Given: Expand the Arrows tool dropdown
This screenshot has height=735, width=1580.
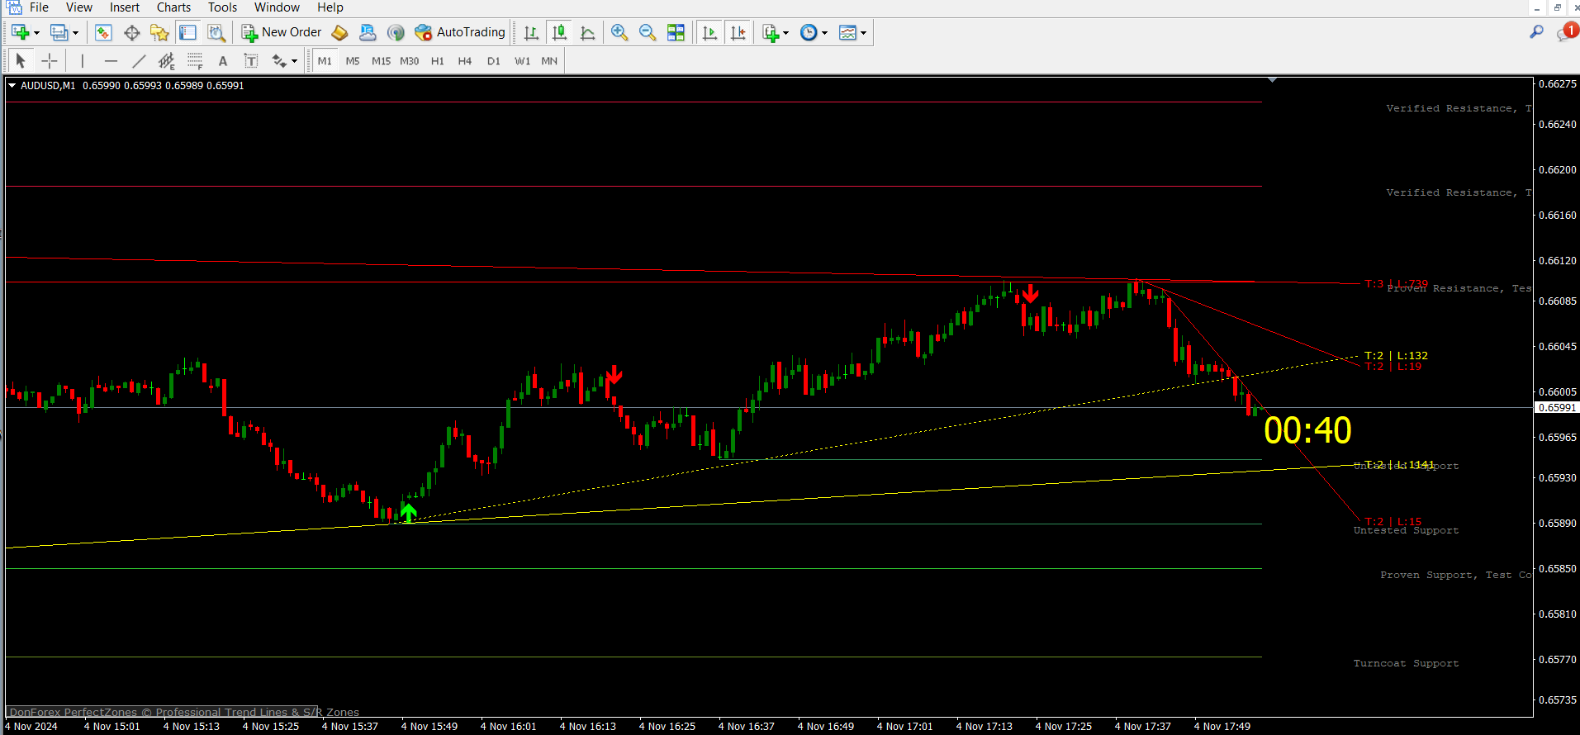Looking at the screenshot, I should point(294,61).
